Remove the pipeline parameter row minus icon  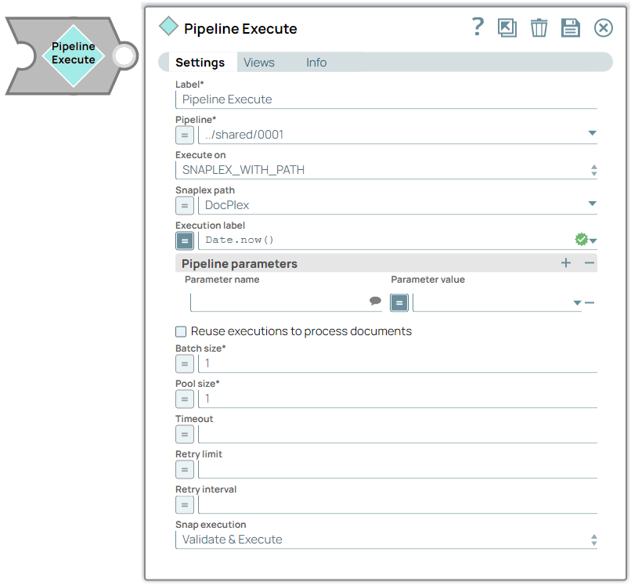(590, 303)
